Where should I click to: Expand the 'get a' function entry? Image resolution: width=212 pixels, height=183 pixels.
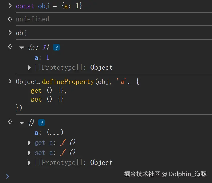click(30, 143)
